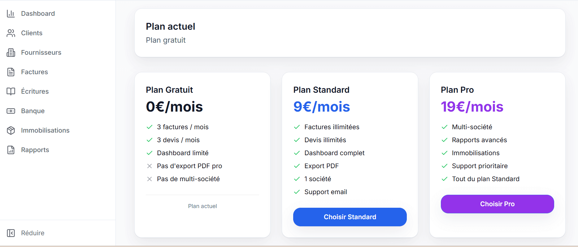Click the green checkmark beside Export PDF
Image resolution: width=578 pixels, height=247 pixels.
[297, 166]
